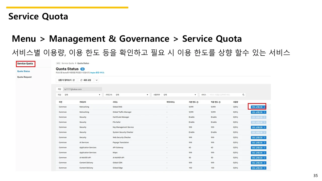Viewport: 322px width, 181px height.
Task: Click 한도 상향신청 for System Security Checker
Action: 259,132
